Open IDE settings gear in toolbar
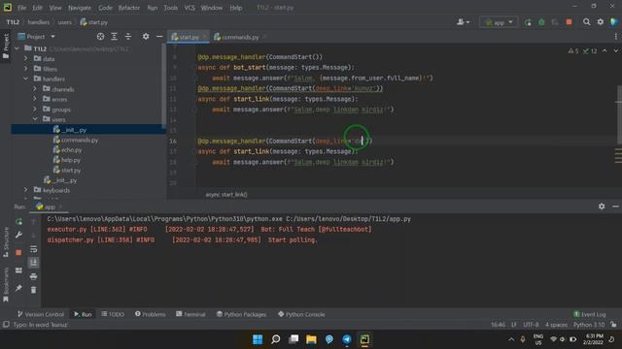Image resolution: width=622 pixels, height=349 pixels. tap(601, 22)
